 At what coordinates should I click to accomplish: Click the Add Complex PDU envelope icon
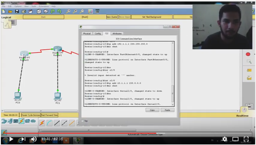(x=249, y=78)
